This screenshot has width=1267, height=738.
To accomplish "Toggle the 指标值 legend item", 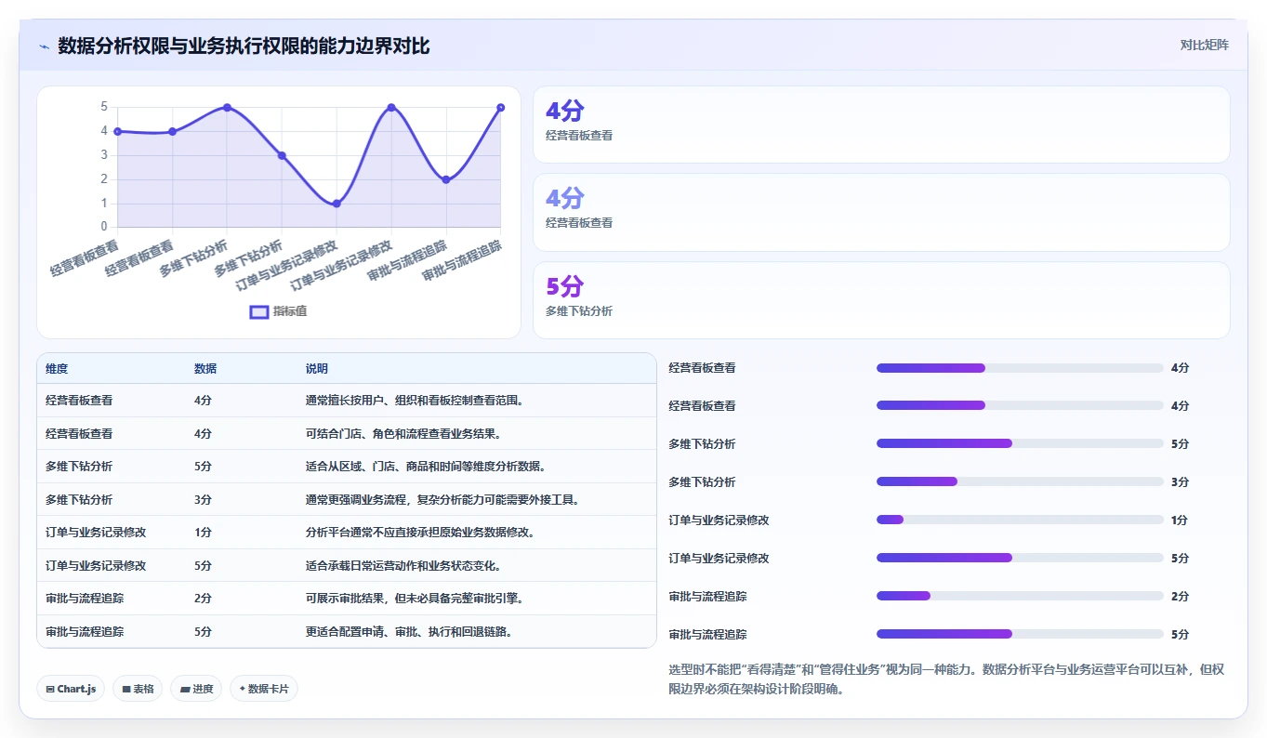I will tap(278, 311).
